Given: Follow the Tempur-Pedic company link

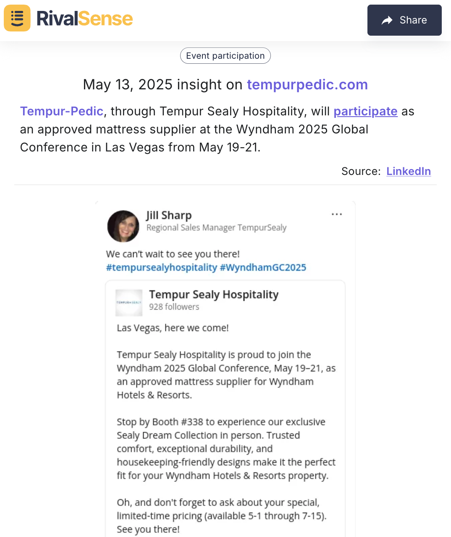Looking at the screenshot, I should click(x=62, y=111).
